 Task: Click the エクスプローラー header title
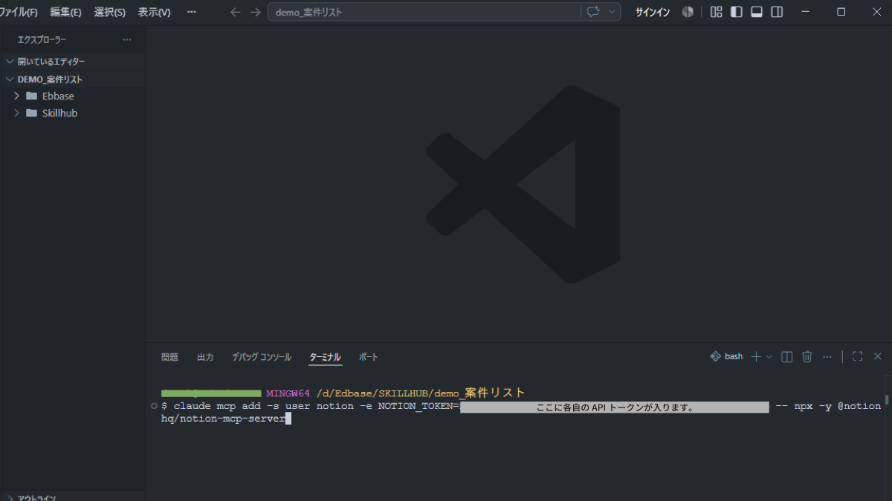(42, 39)
